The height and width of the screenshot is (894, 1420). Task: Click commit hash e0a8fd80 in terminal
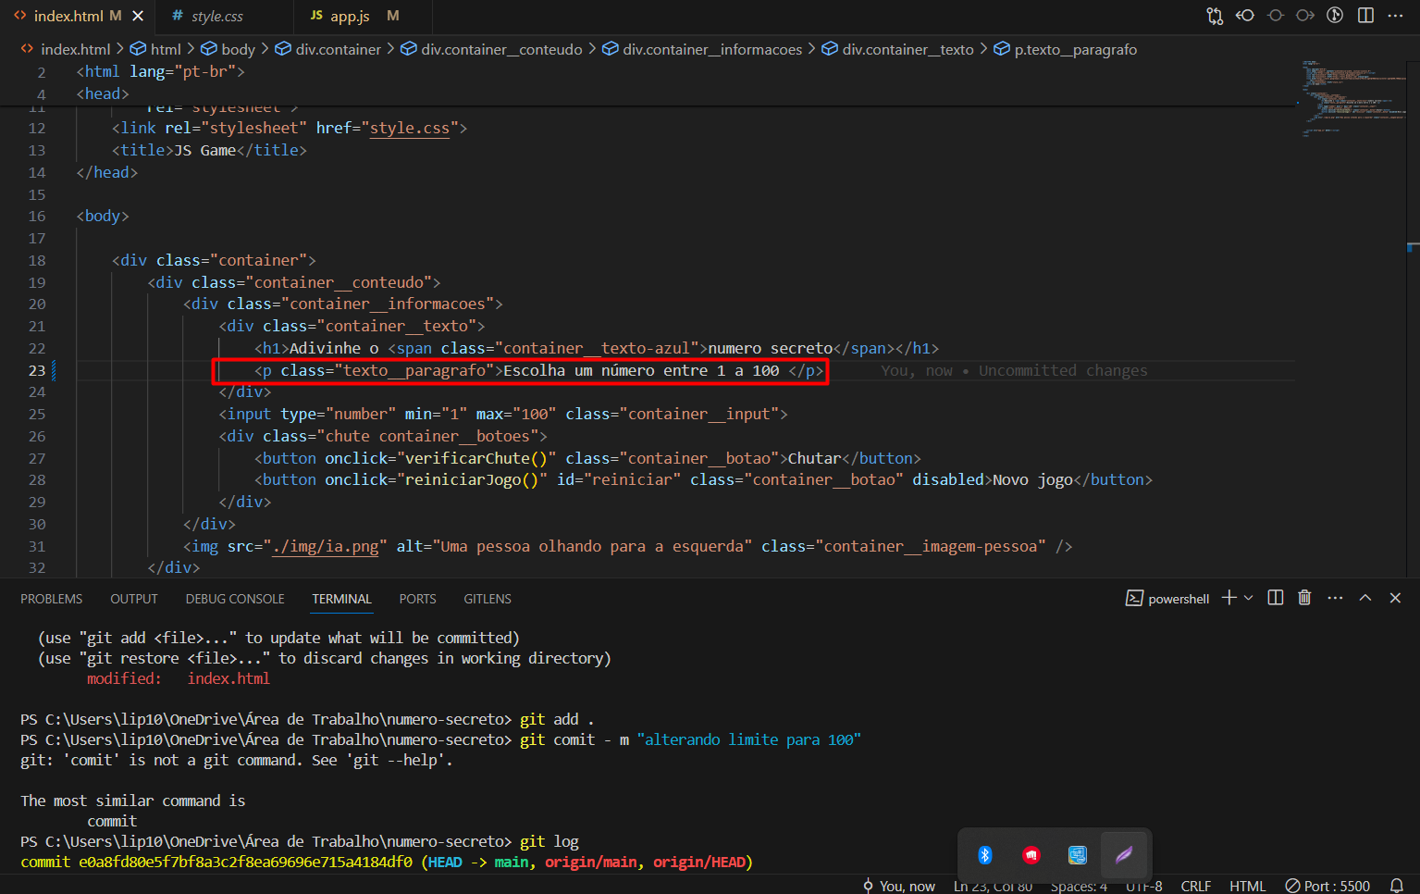(x=245, y=862)
